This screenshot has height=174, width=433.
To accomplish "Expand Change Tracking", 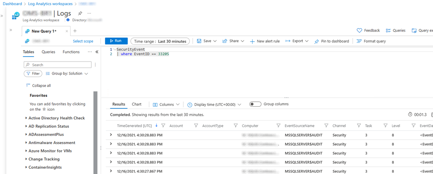I will (43, 159).
